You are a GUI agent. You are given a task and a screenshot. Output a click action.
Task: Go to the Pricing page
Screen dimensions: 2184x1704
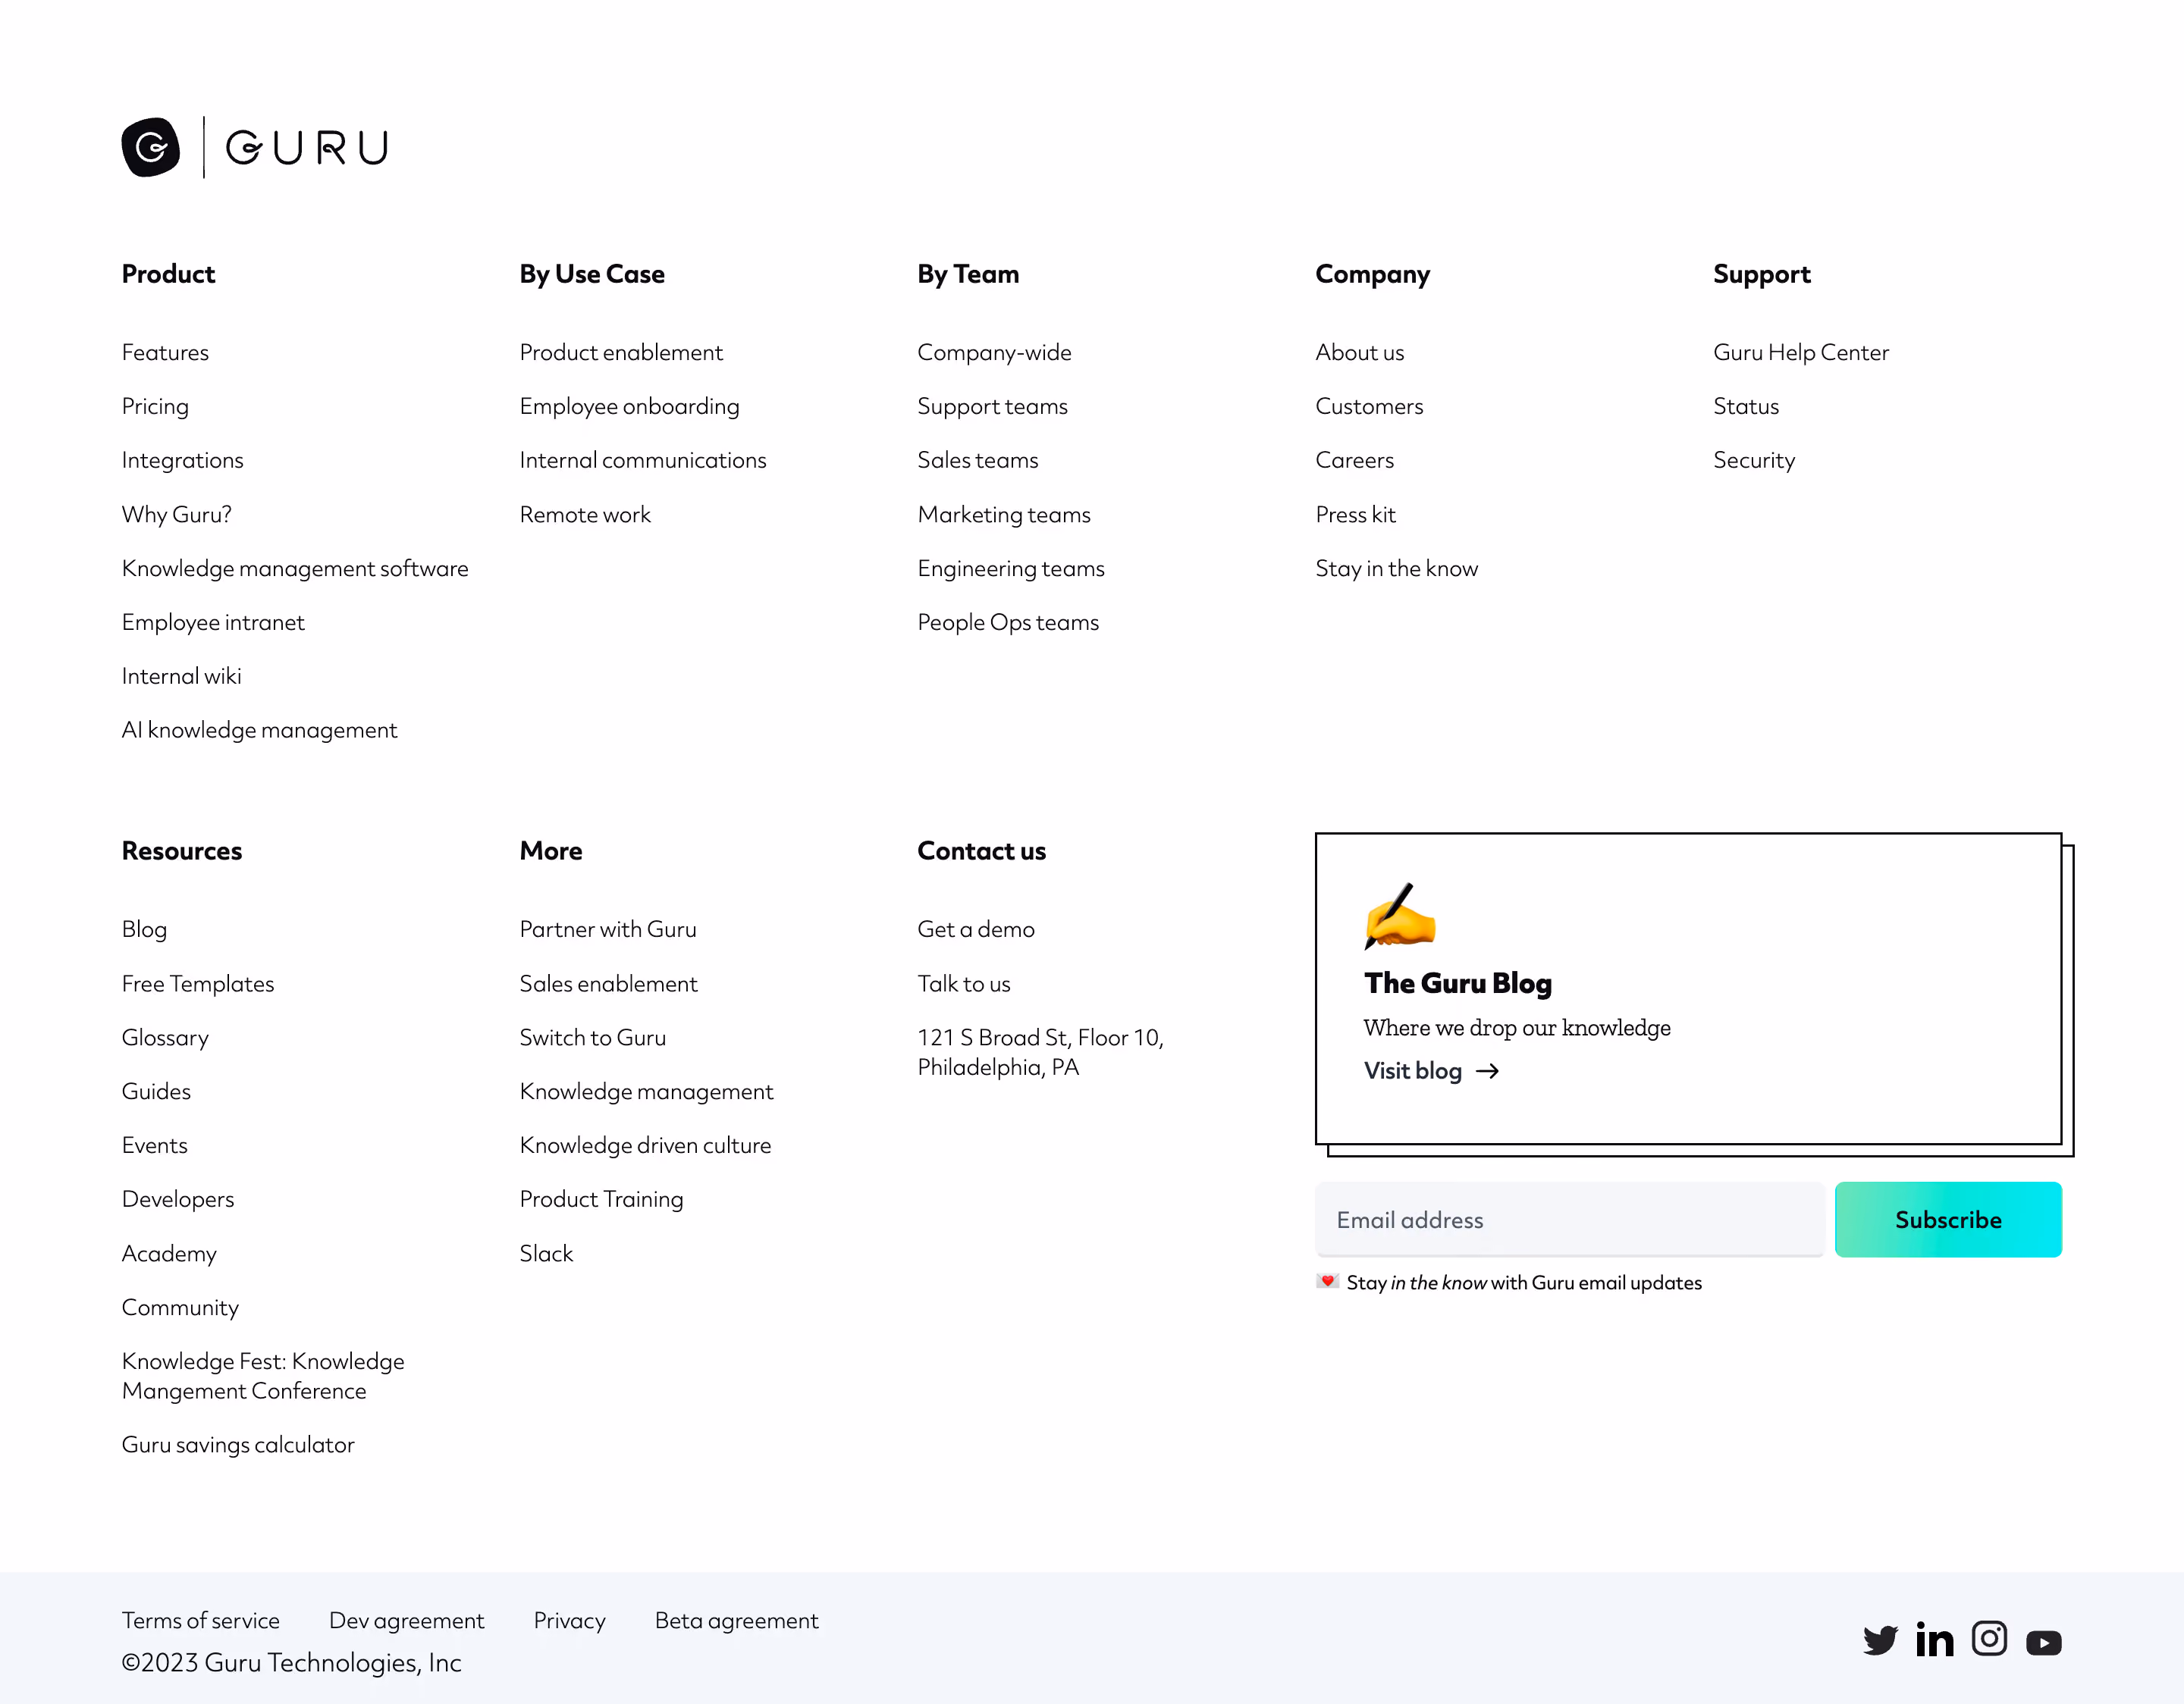tap(155, 407)
